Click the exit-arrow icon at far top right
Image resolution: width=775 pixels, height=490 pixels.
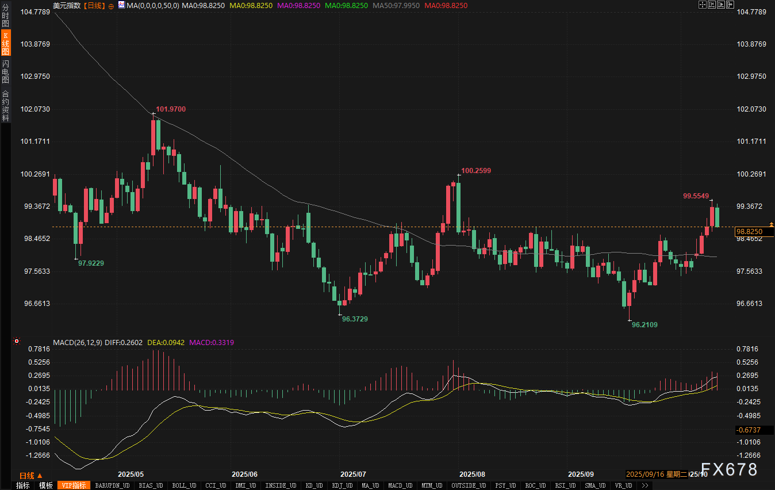tap(730, 5)
